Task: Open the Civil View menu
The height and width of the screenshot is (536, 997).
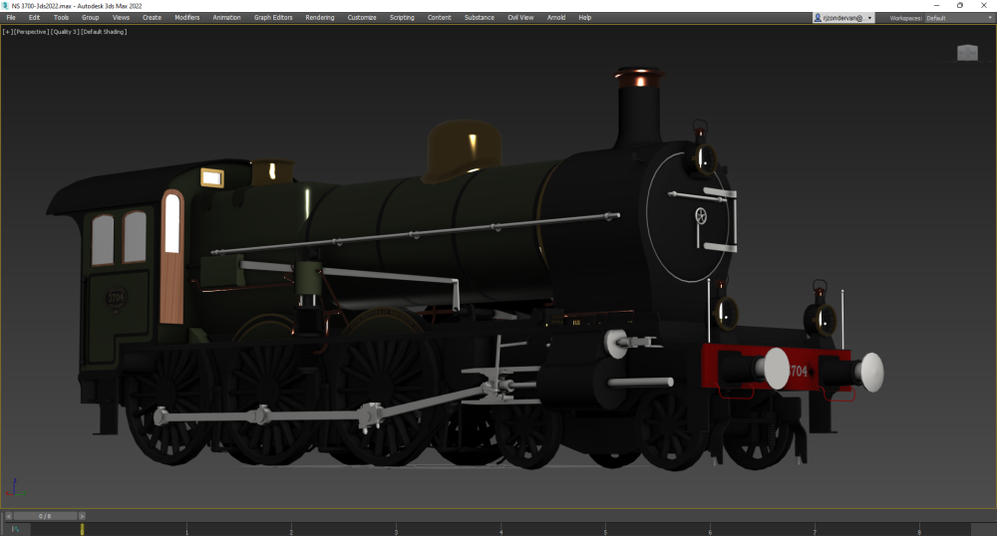Action: pyautogui.click(x=520, y=18)
